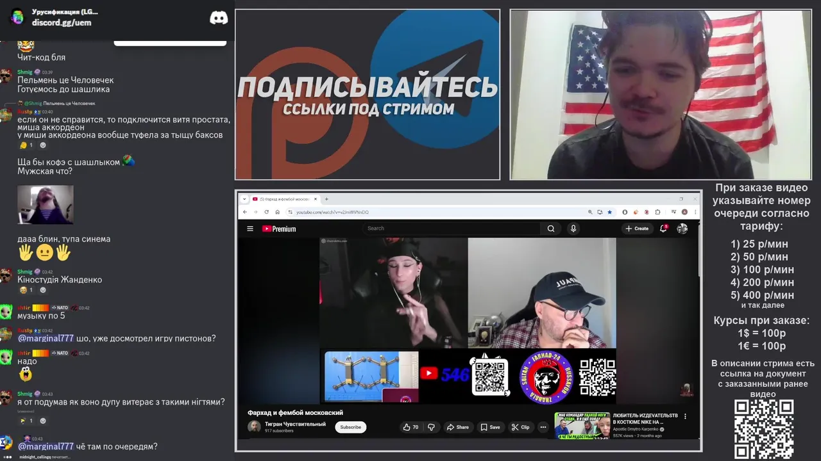Open Тигран Чувствительный channel avatar
Viewport: 821px width, 461px height.
pyautogui.click(x=254, y=426)
